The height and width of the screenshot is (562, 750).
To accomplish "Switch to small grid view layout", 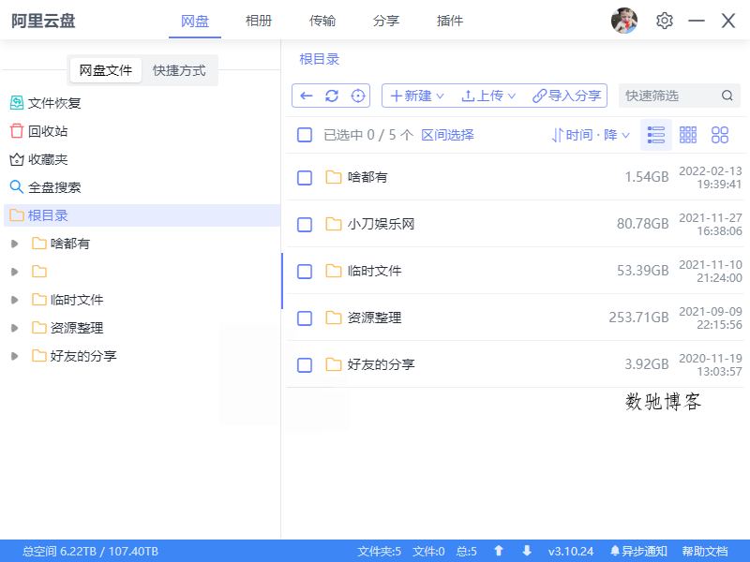I will [688, 135].
